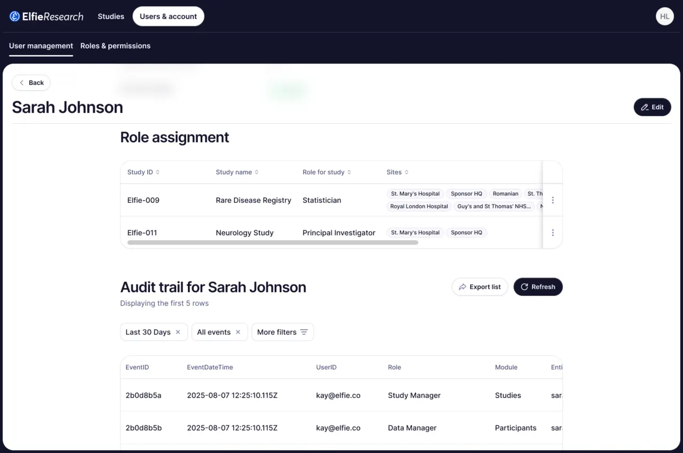
Task: Click the Participants module cell
Action: tap(515, 428)
